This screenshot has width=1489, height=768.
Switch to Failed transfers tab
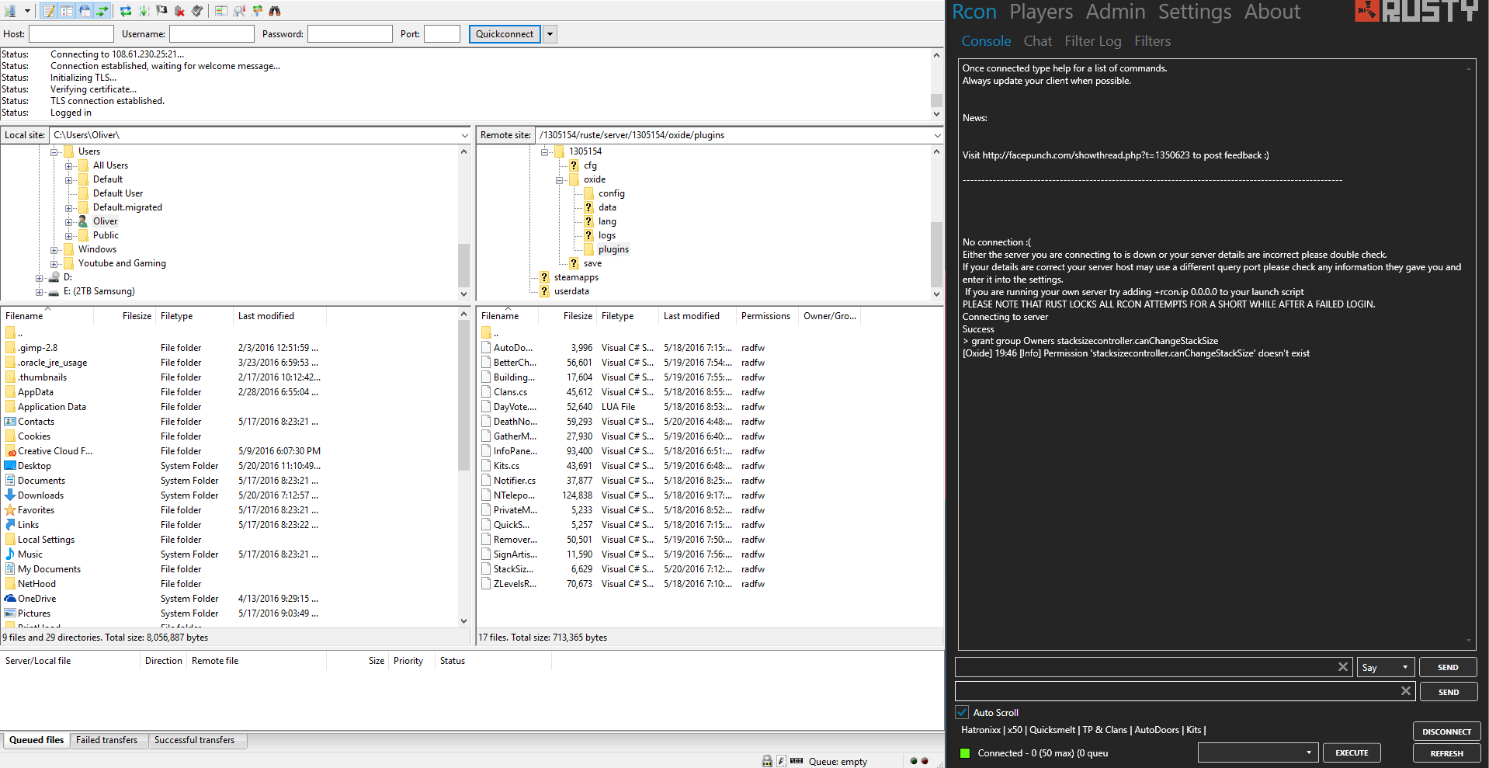click(x=107, y=740)
